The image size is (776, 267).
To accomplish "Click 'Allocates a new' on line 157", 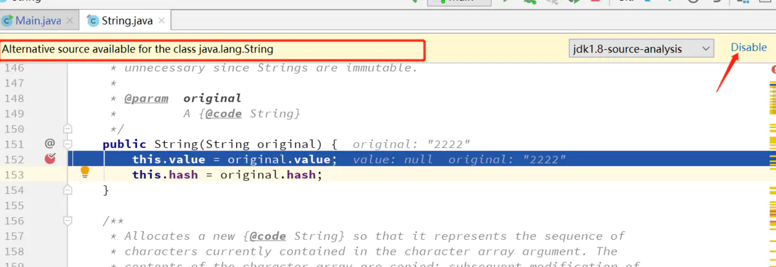I will pos(179,236).
